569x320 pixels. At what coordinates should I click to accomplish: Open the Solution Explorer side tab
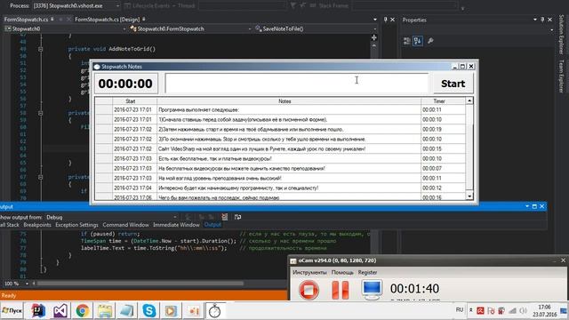point(561,35)
